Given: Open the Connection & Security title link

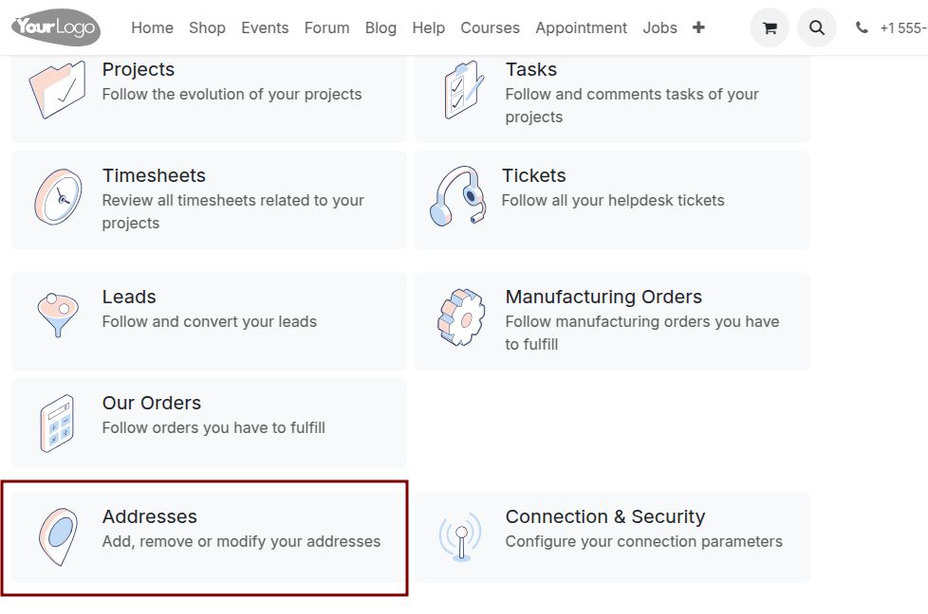Looking at the screenshot, I should [x=604, y=516].
